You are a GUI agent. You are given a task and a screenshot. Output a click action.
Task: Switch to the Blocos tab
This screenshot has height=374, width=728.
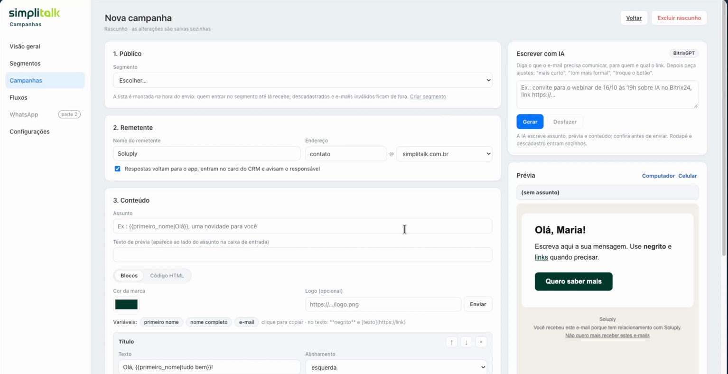pyautogui.click(x=129, y=276)
